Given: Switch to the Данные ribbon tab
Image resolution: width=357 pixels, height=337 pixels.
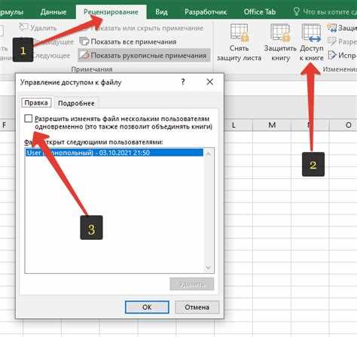Looking at the screenshot, I should 53,12.
